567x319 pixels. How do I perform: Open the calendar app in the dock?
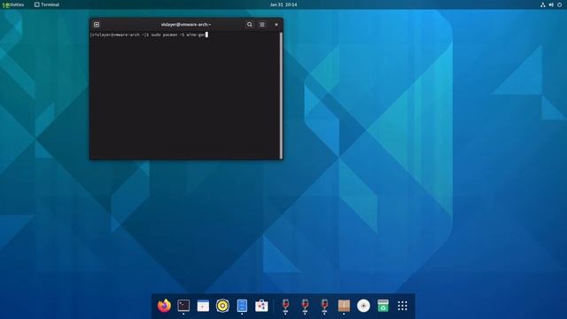(203, 306)
